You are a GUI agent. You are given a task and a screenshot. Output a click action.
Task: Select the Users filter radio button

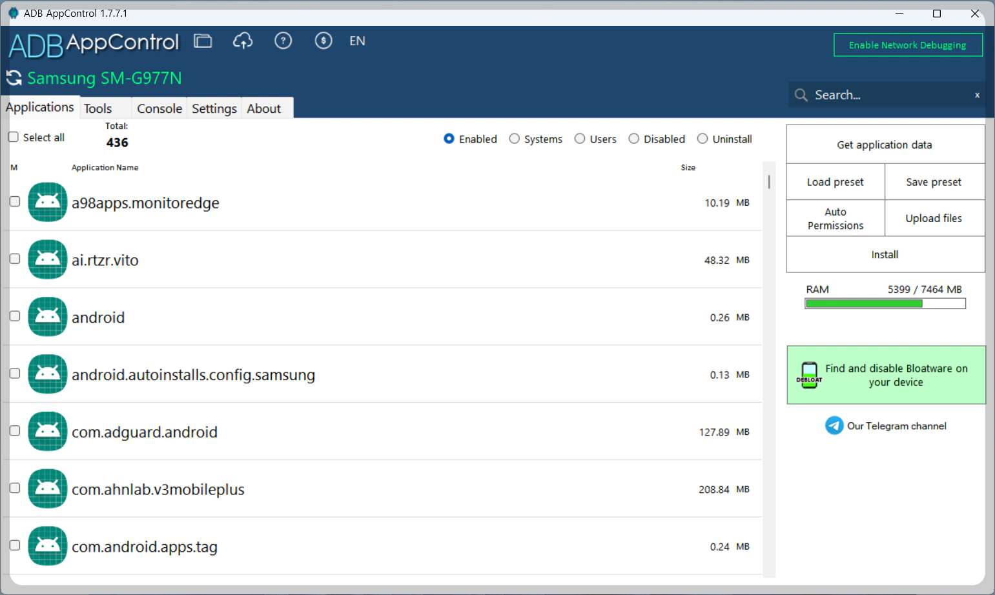(580, 139)
